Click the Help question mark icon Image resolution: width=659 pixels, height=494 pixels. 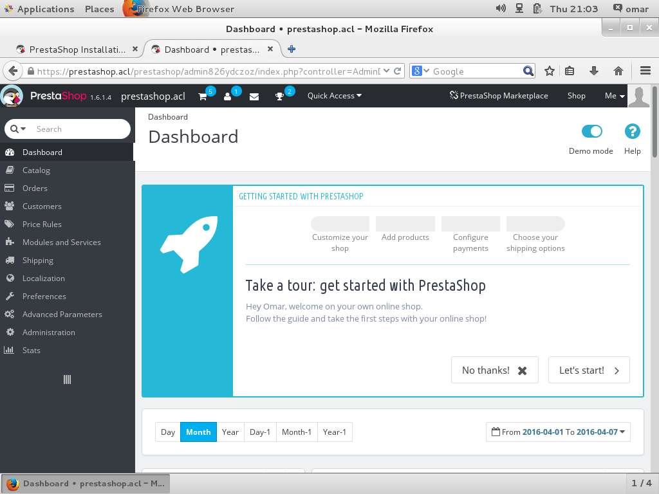pos(632,131)
